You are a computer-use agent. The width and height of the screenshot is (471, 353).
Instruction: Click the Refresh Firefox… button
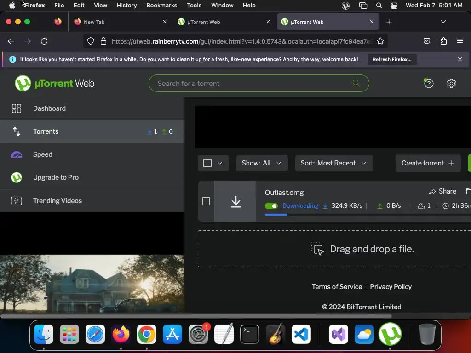(x=392, y=59)
